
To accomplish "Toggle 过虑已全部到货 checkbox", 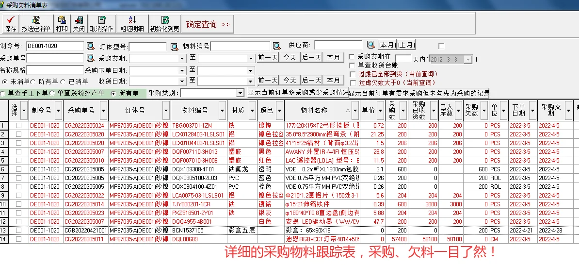I will click(353, 74).
